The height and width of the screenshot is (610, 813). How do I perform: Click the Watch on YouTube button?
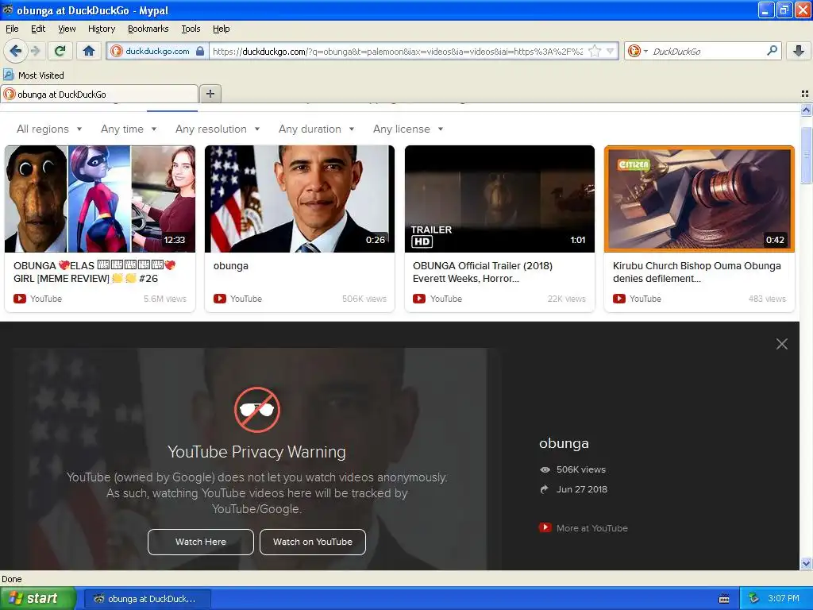point(313,542)
